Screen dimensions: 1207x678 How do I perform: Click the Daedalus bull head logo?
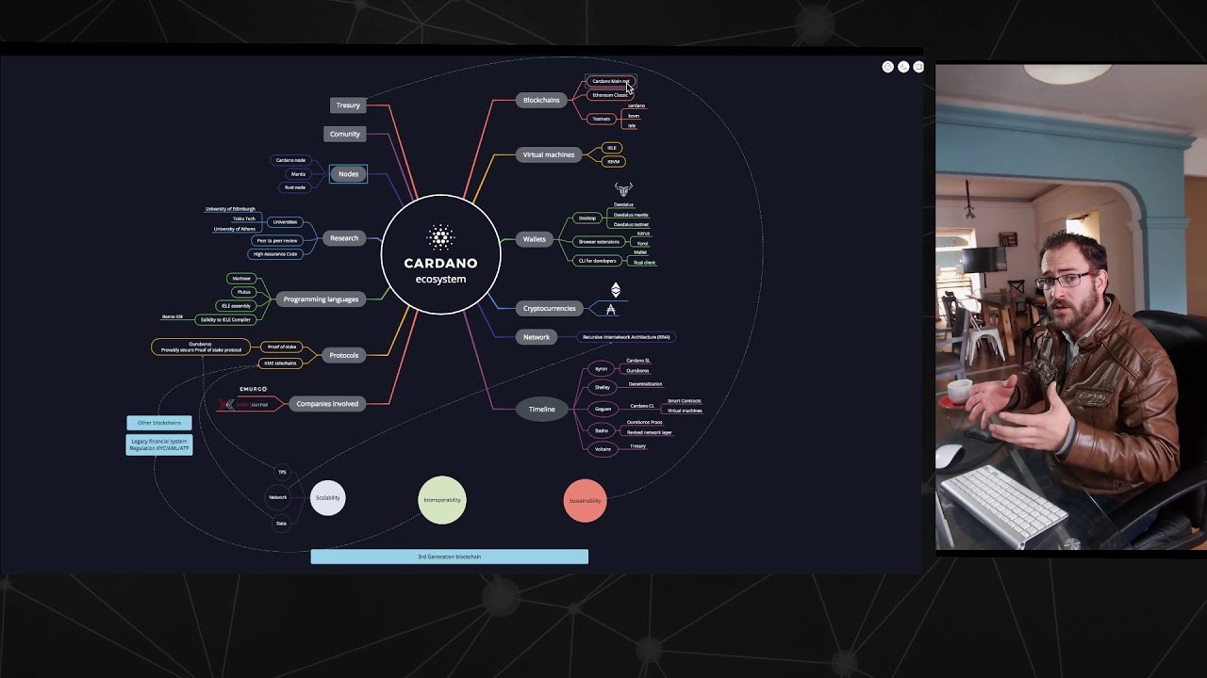click(623, 189)
